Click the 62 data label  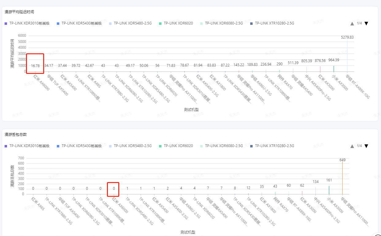[x=302, y=185]
